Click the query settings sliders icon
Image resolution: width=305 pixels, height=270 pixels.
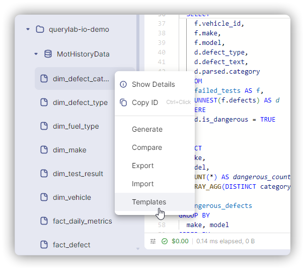(153, 241)
